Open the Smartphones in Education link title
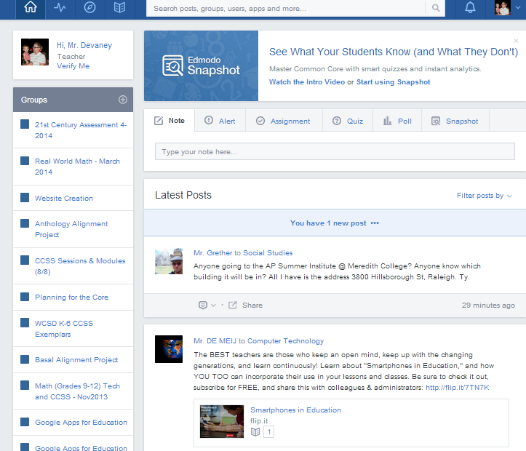Screen dimensions: 526x451 point(295,410)
